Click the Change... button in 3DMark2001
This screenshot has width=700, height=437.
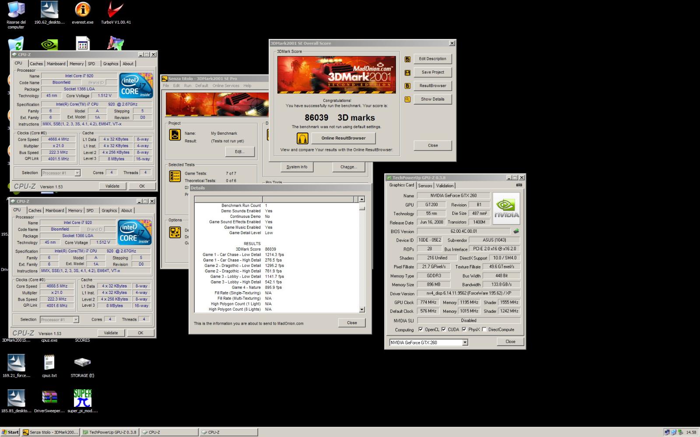click(x=349, y=167)
